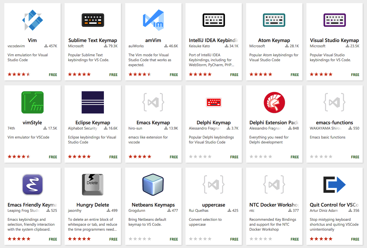Click the star rating on Hungry Delete
The image size is (367, 248).
pyautogui.click(x=79, y=239)
